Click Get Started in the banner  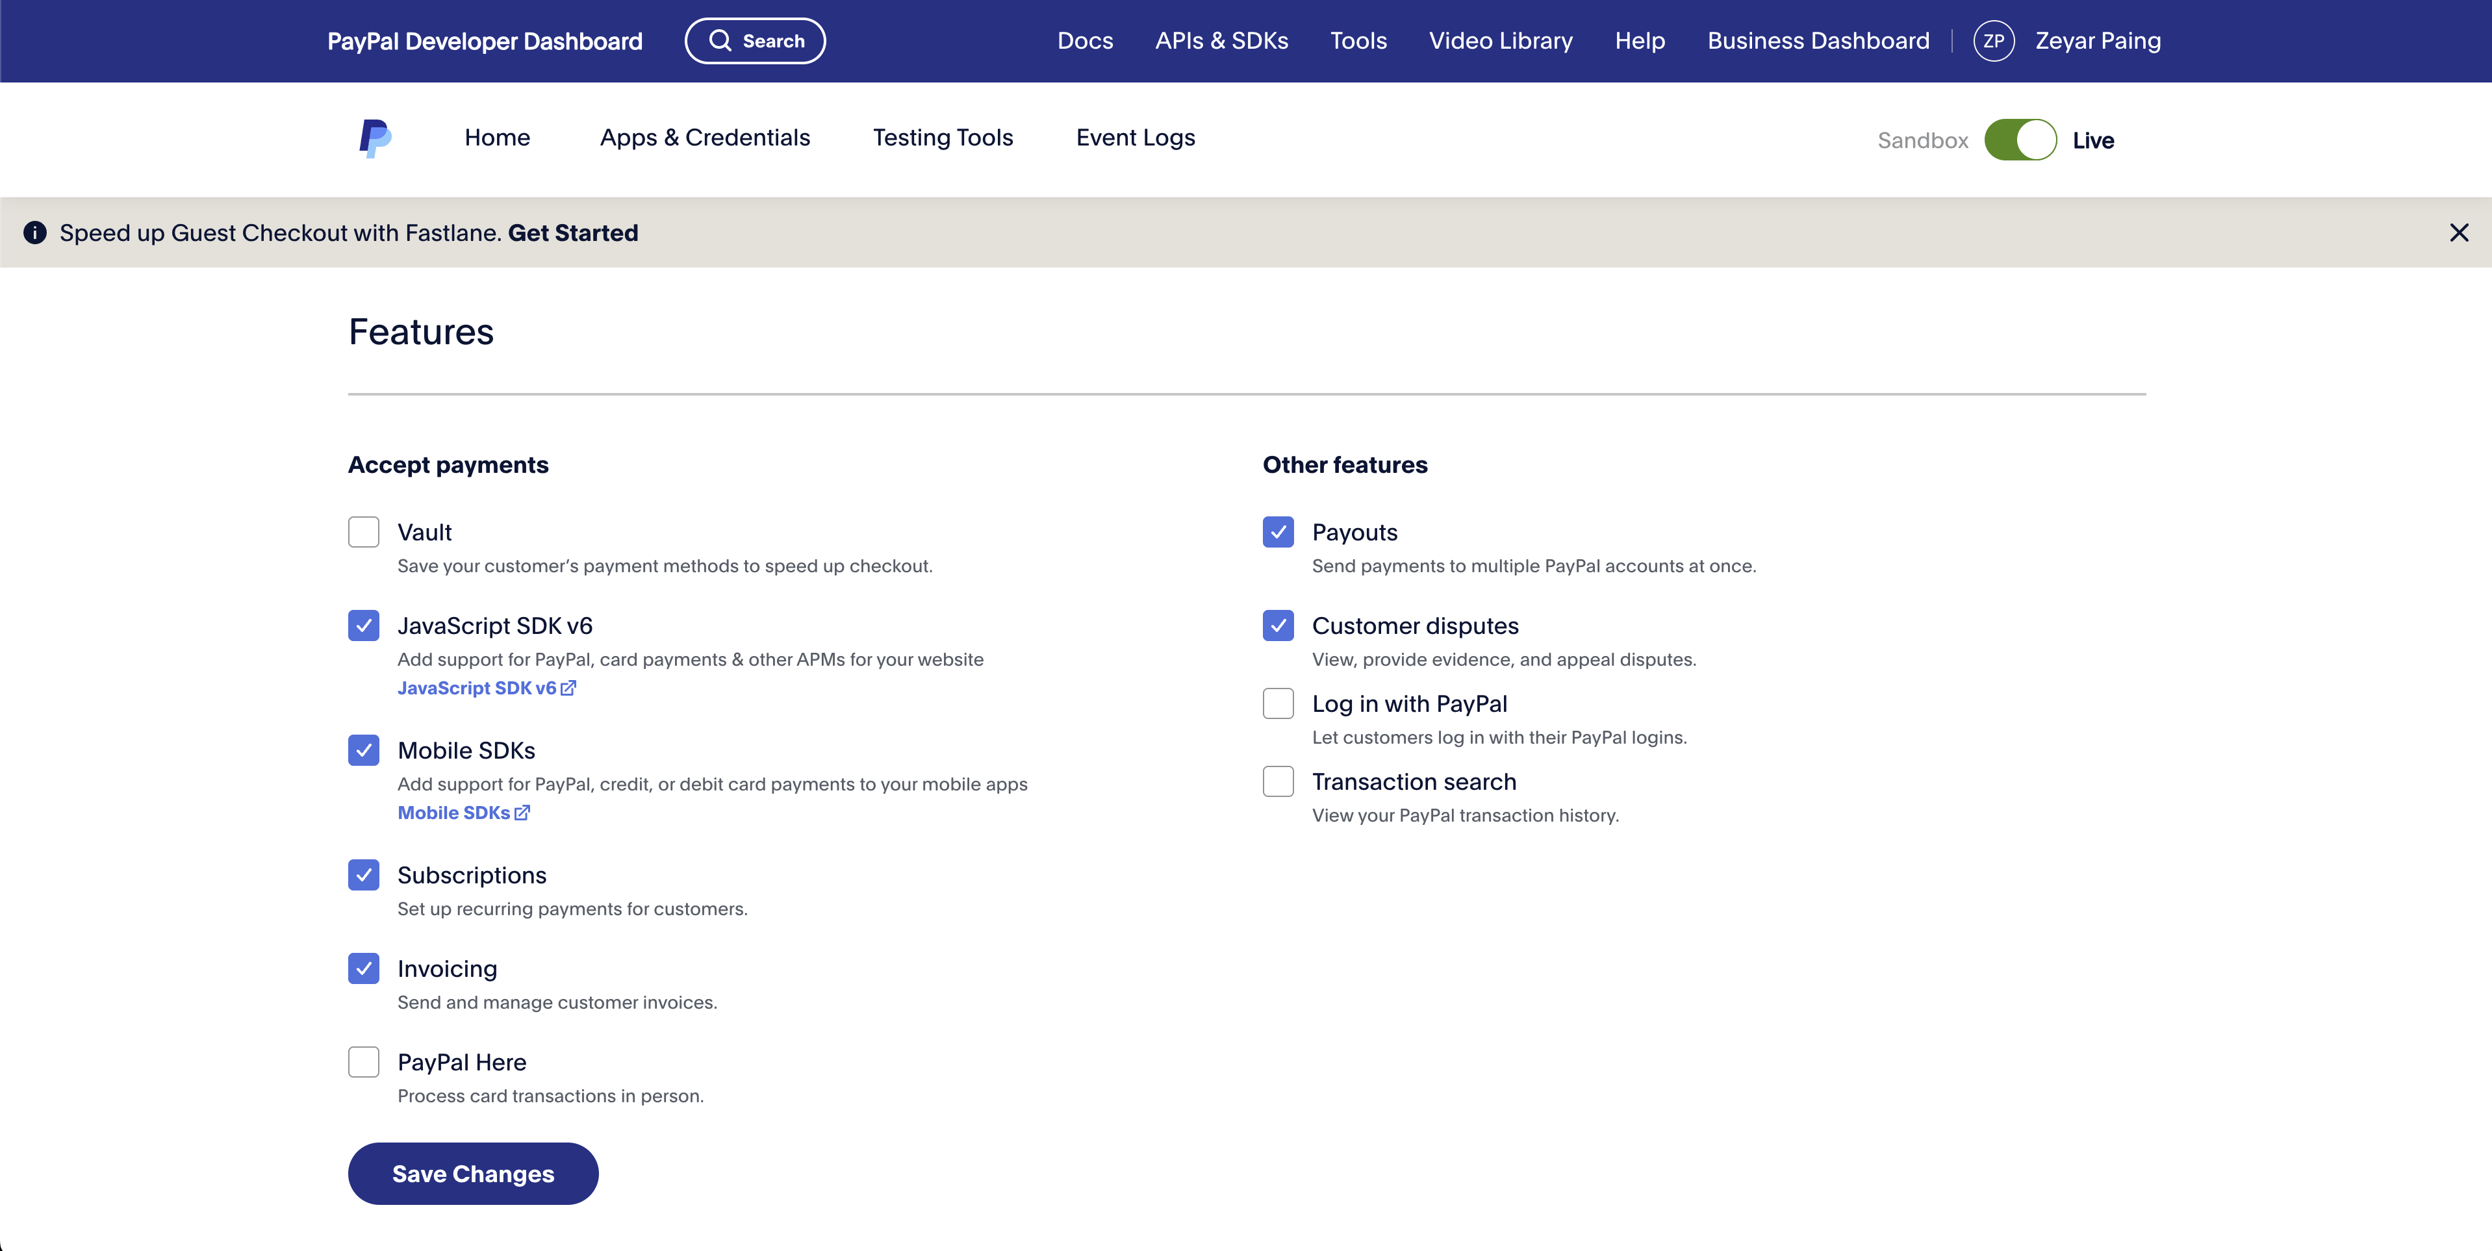pyautogui.click(x=573, y=233)
